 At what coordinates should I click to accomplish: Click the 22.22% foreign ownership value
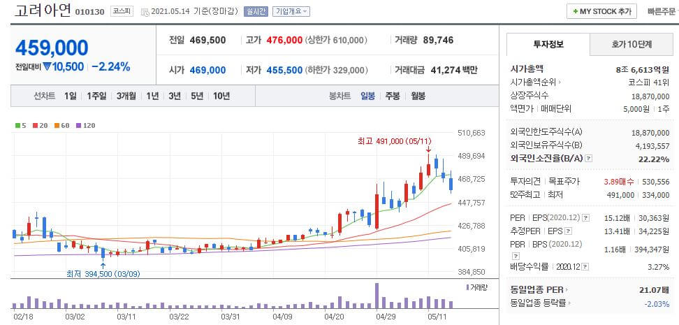tap(654, 159)
